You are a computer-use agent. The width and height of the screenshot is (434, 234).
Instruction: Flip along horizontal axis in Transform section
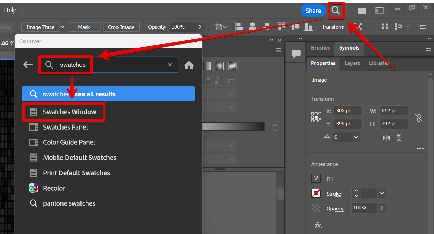pos(386,138)
